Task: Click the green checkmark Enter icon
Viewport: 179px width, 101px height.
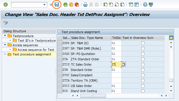Action: coord(6,5)
